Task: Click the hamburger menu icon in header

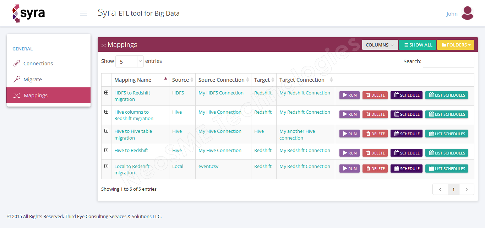Action: 83,13
